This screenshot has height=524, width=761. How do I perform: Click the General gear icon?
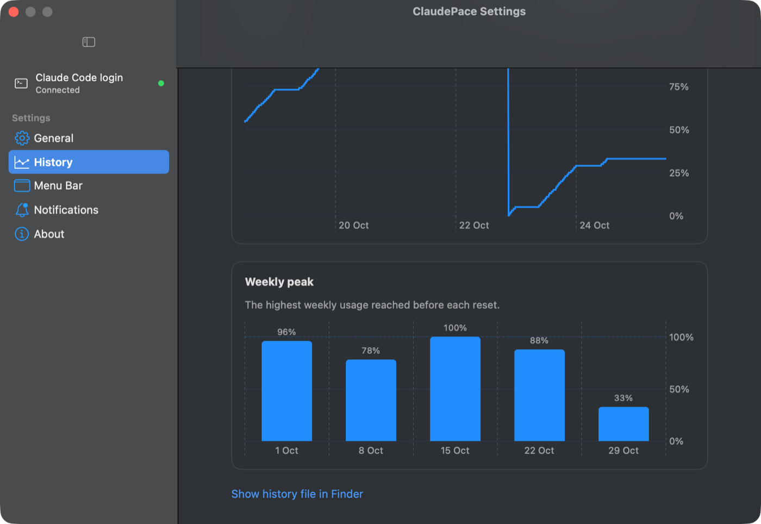pyautogui.click(x=22, y=138)
